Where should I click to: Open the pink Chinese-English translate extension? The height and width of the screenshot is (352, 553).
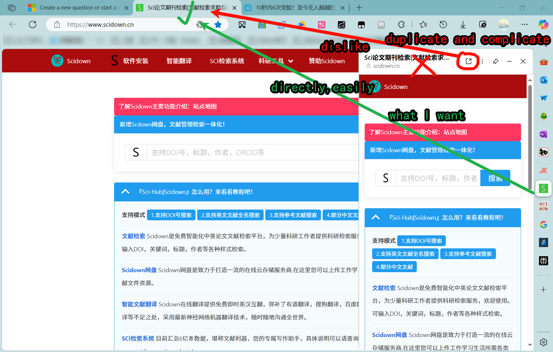pos(321,24)
